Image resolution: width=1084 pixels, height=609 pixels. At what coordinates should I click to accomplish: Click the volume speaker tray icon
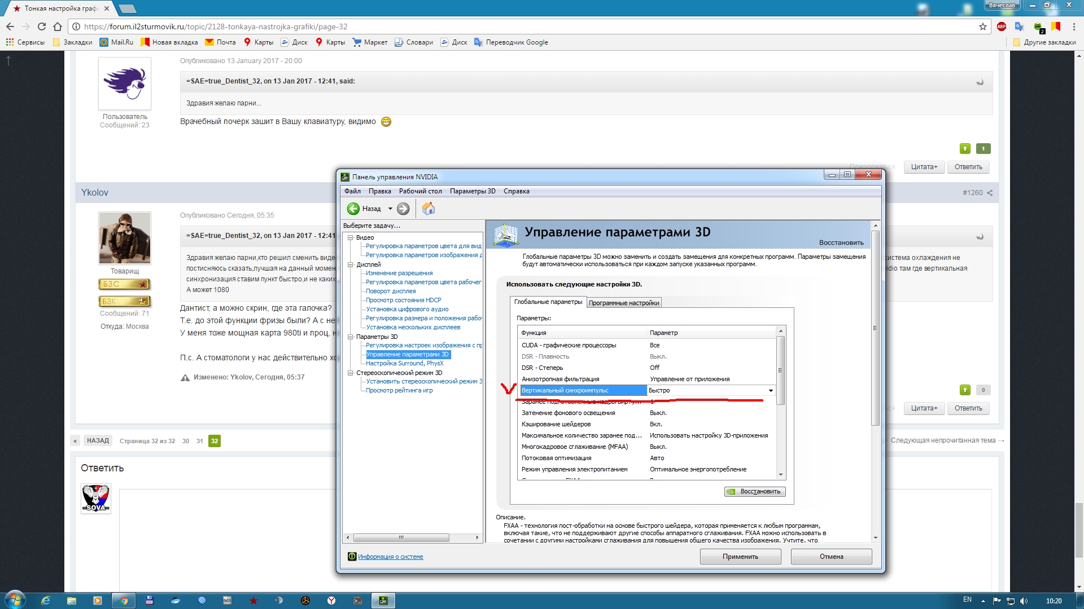coord(1024,601)
